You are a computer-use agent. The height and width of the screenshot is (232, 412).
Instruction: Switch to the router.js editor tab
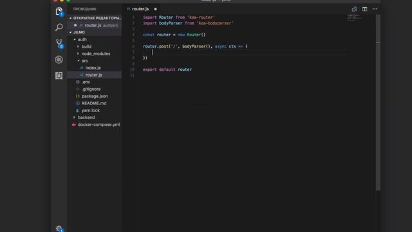coord(140,9)
